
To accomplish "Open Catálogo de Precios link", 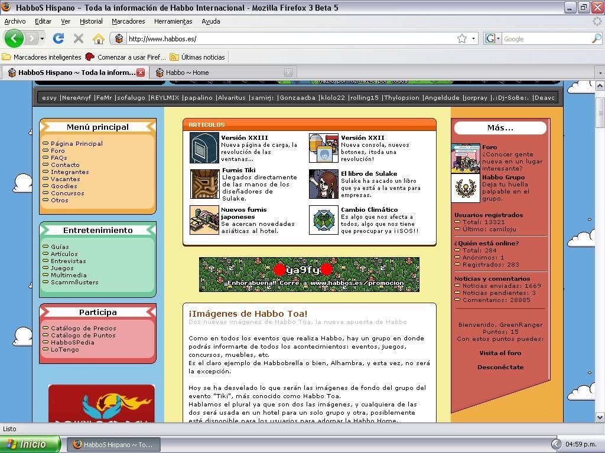I will pos(83,328).
